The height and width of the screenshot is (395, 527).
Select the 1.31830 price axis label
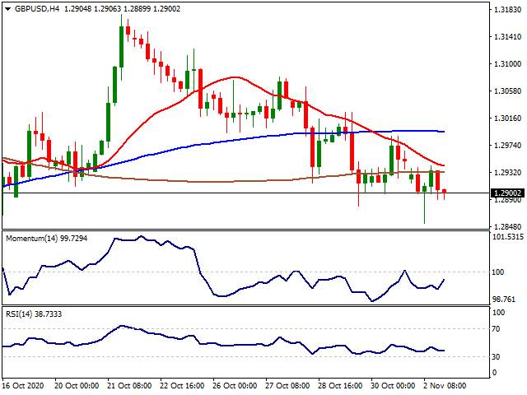[x=507, y=9]
